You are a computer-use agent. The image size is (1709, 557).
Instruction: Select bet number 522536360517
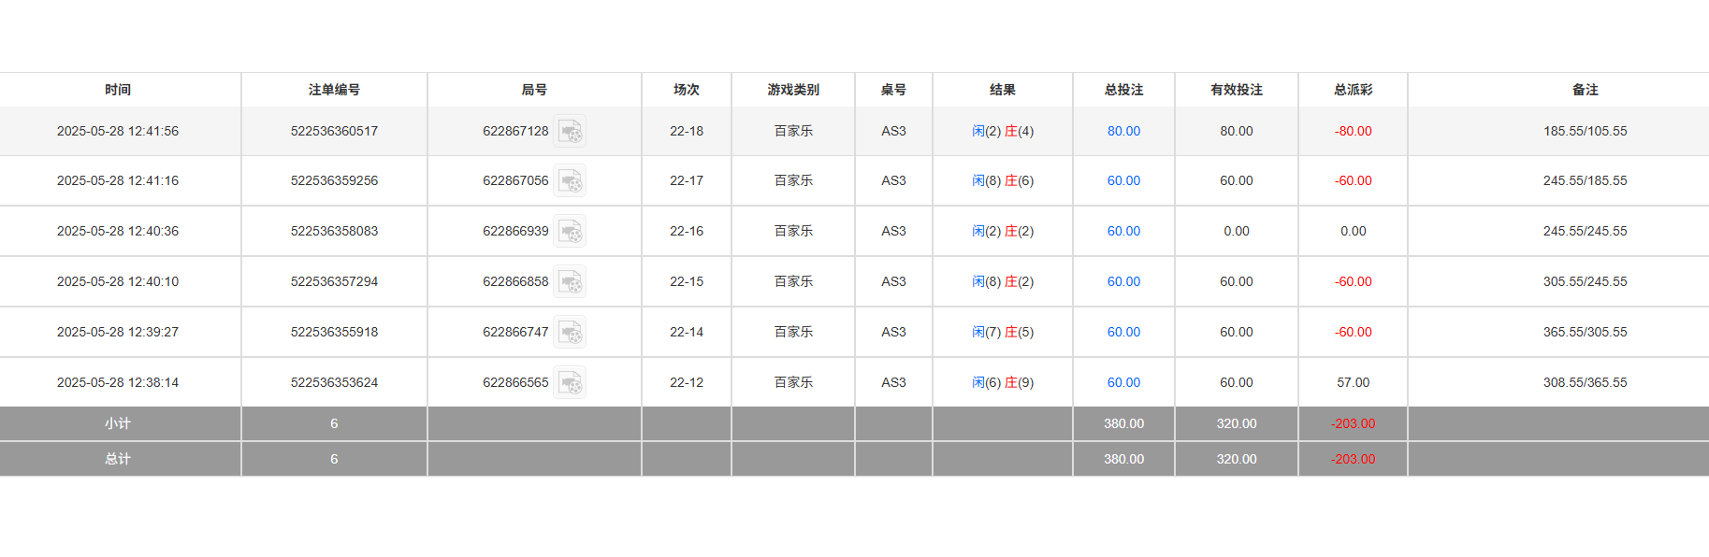[x=334, y=132]
